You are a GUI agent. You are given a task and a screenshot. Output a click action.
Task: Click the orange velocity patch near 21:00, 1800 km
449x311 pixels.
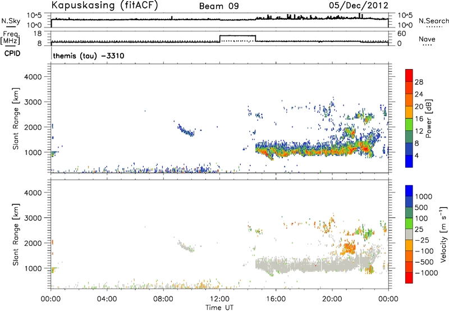349,248
